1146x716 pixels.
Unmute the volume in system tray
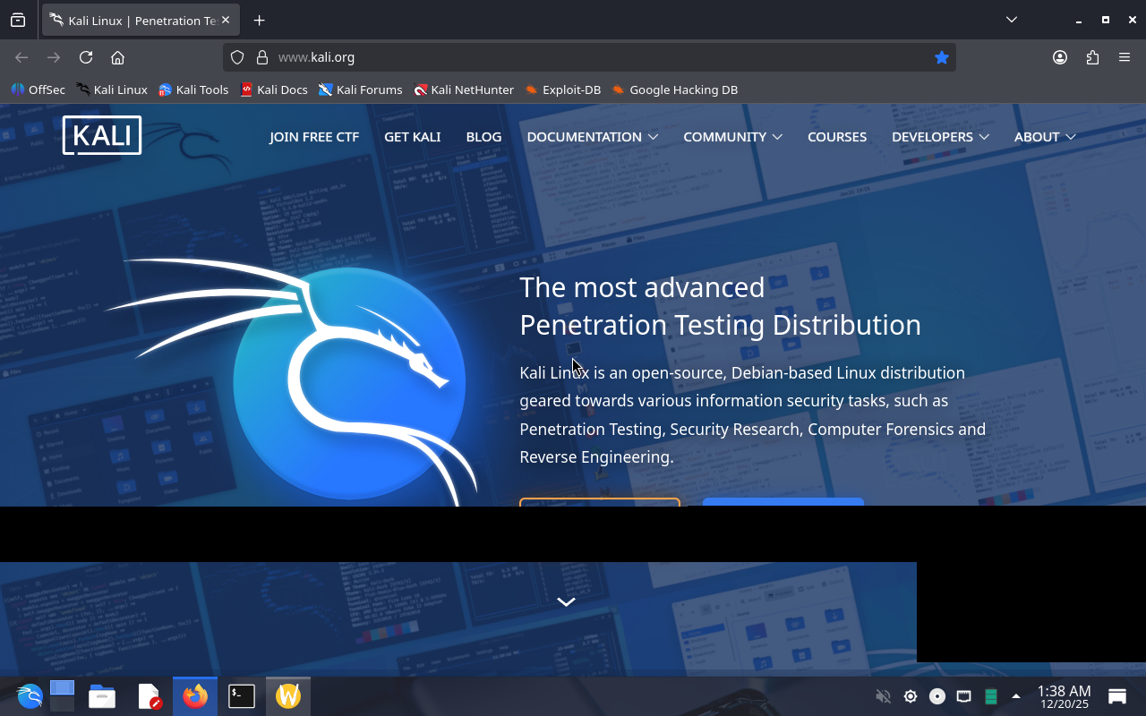tap(883, 696)
